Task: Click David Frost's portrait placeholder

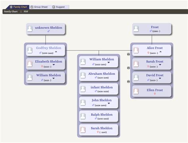Action: pyautogui.click(x=136, y=77)
